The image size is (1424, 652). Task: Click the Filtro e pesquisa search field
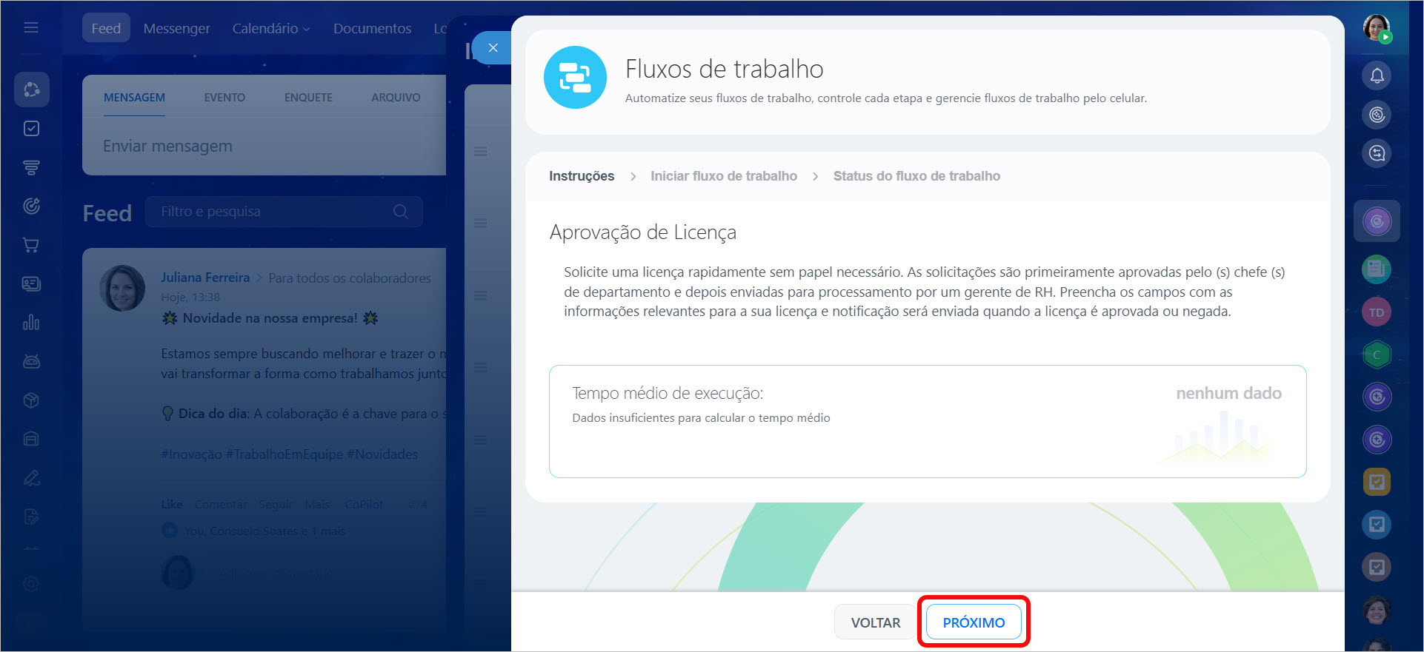[274, 212]
